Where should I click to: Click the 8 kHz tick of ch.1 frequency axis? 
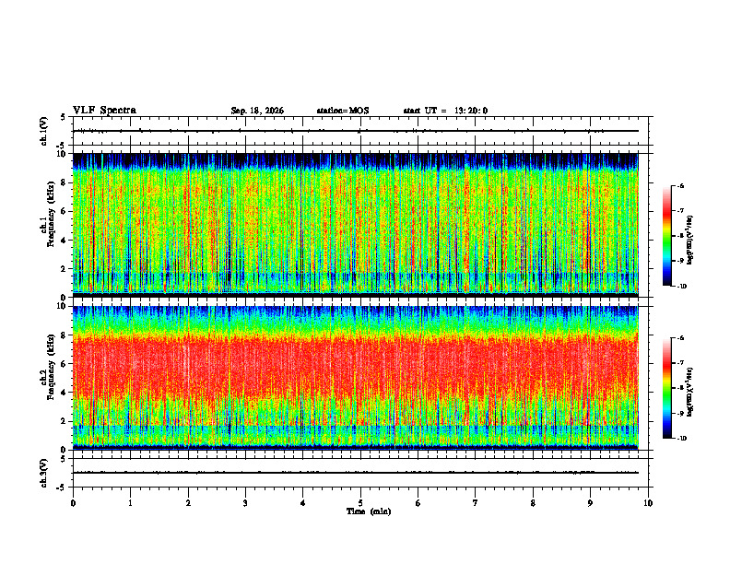(x=65, y=182)
